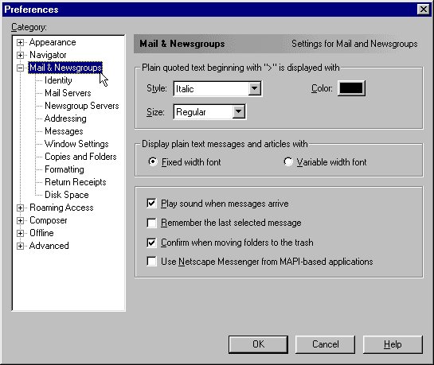Screen dimensions: 434x365
Task: Open the Size dropdown arrow
Action: [x=238, y=112]
